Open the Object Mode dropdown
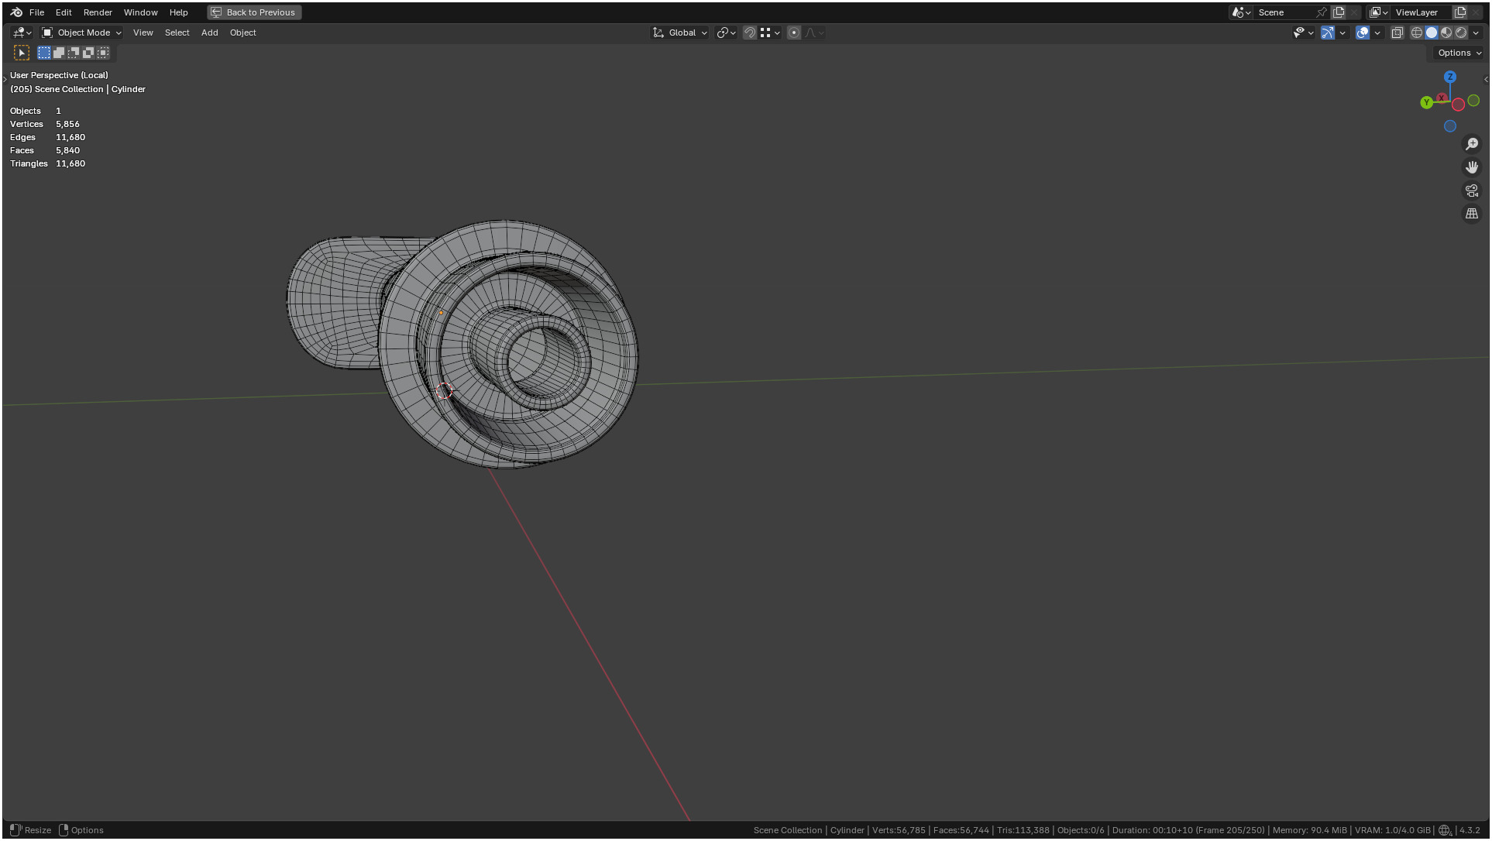 point(82,33)
